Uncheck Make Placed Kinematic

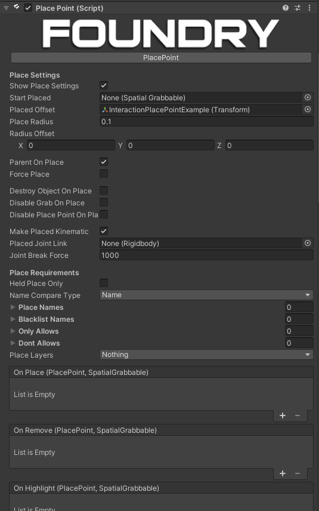104,231
